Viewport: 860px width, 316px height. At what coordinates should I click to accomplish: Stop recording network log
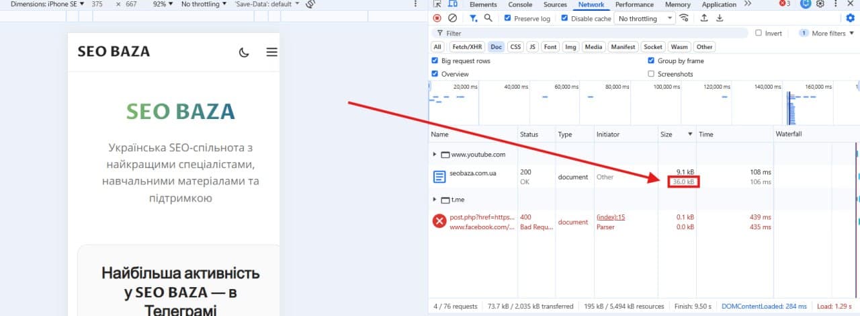click(437, 18)
